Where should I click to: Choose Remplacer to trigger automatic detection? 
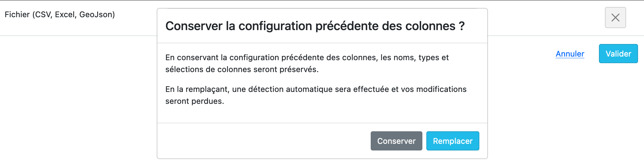(x=453, y=141)
